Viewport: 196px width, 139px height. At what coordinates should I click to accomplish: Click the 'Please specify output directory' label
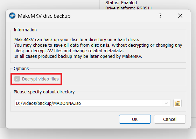pyautogui.click(x=44, y=92)
